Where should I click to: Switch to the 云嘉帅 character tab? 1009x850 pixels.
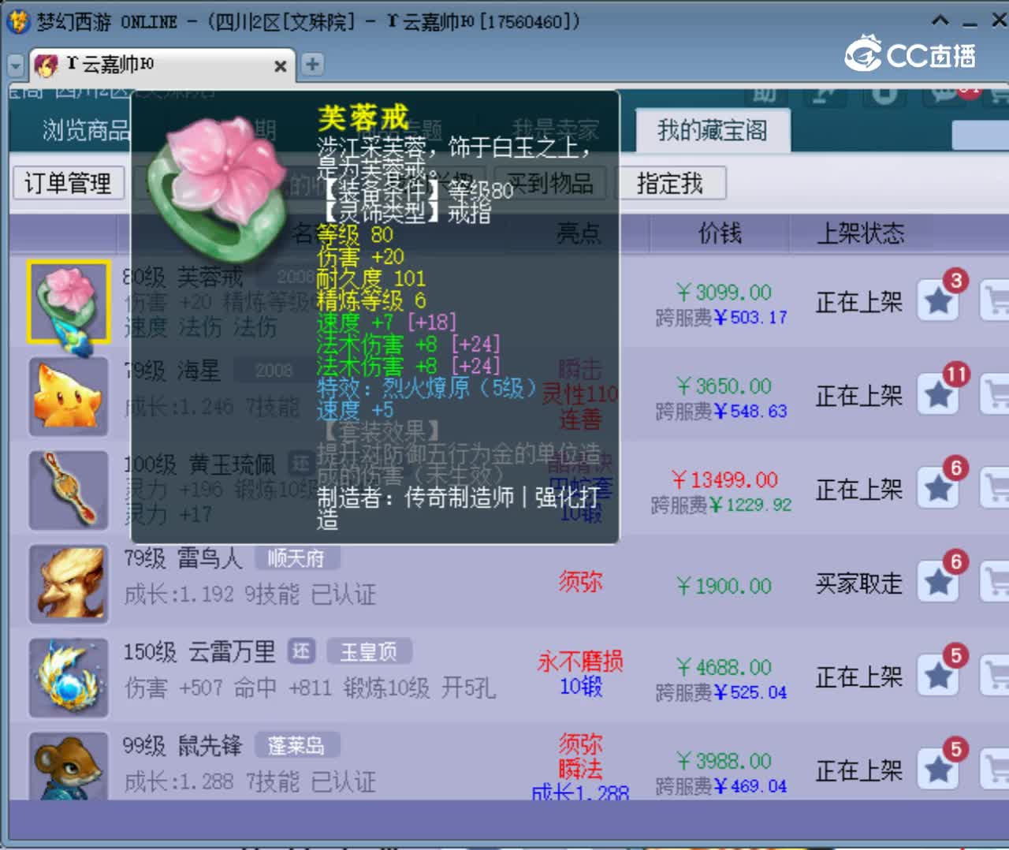click(x=161, y=65)
